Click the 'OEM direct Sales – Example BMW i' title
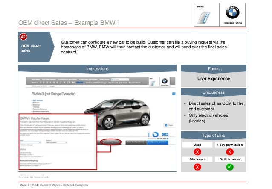The image size is (272, 189). pos(68,23)
